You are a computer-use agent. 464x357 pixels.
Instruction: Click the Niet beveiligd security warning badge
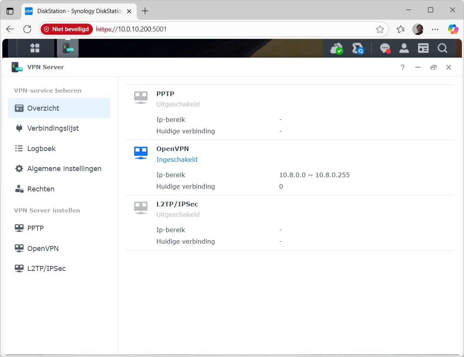67,29
